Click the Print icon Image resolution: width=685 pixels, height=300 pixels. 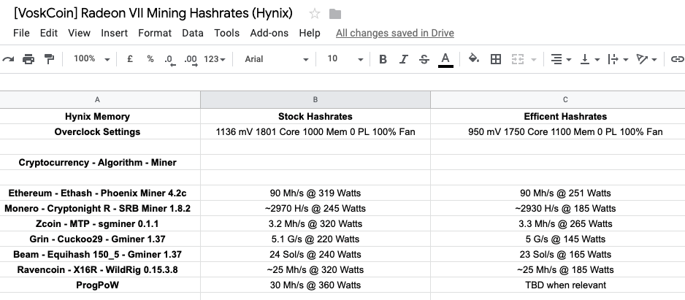(28, 59)
